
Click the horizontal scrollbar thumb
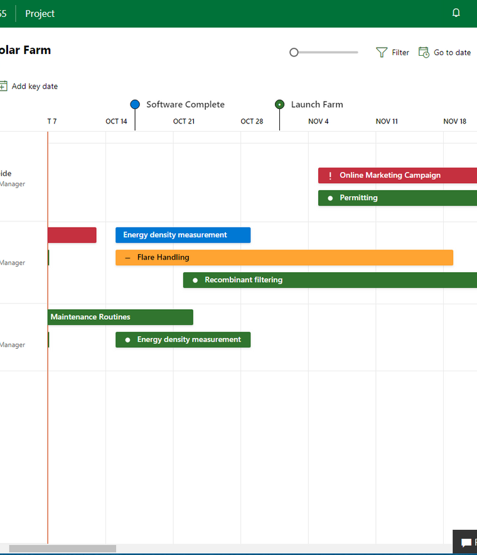point(62,549)
